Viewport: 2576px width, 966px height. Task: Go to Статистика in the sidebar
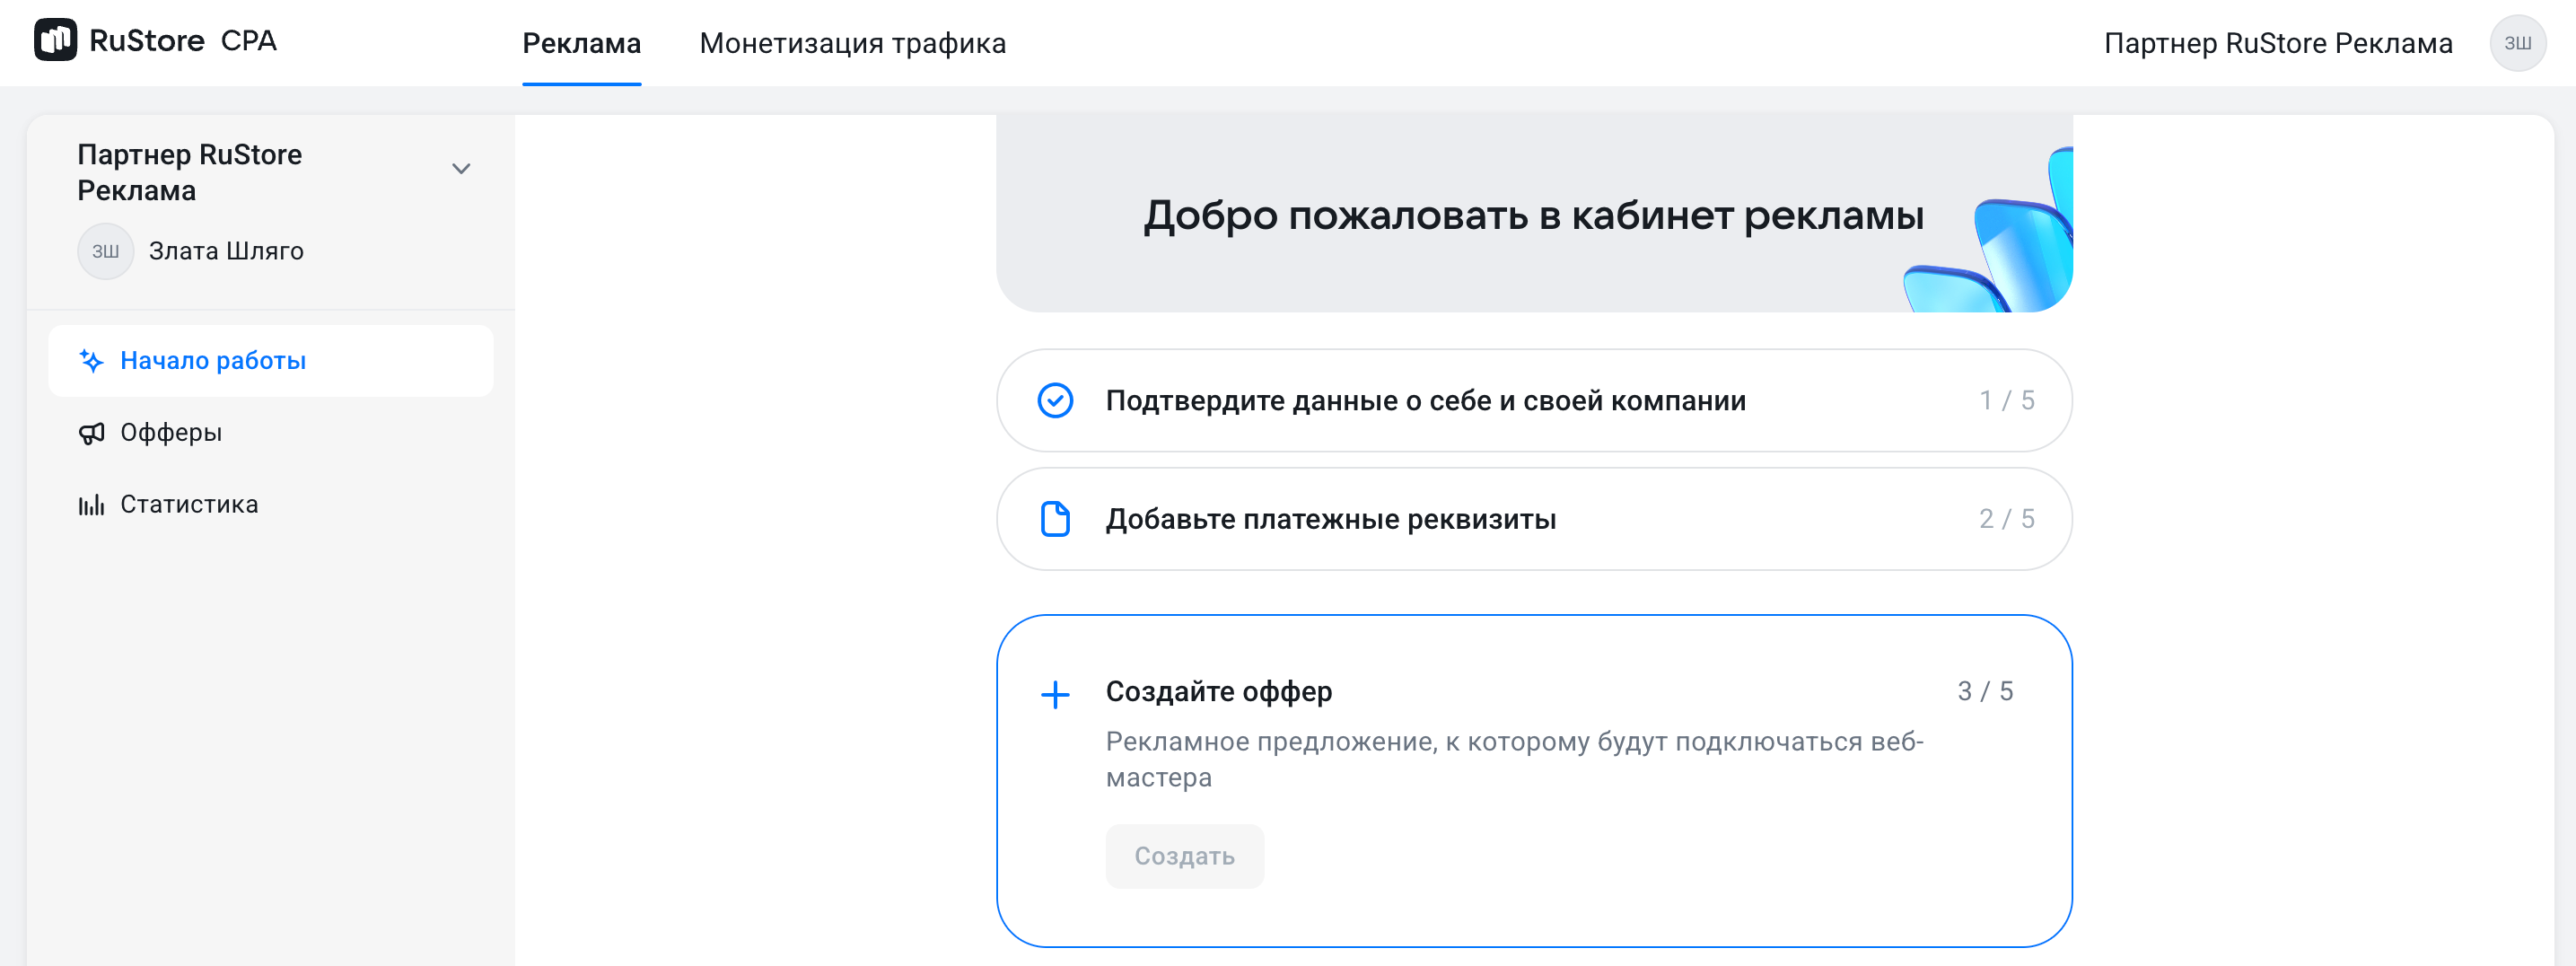click(189, 505)
